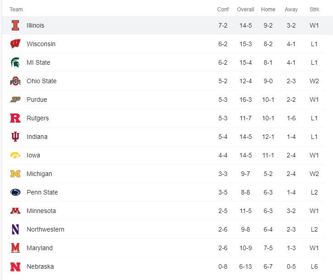Select the Northwestern team name
This screenshot has height=280, width=333.
(x=45, y=229)
